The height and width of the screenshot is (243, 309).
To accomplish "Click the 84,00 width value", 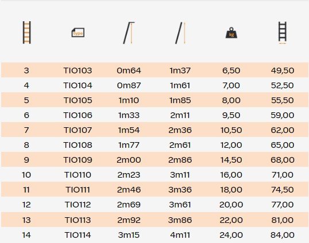I will 283,235.
